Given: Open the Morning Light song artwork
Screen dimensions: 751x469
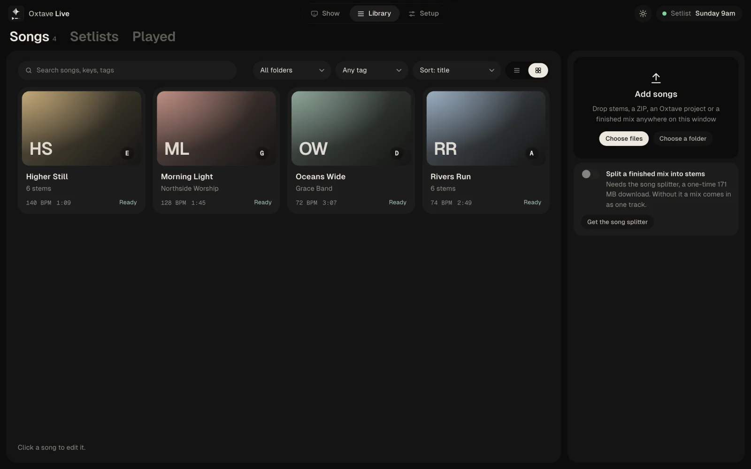Looking at the screenshot, I should click(x=216, y=128).
